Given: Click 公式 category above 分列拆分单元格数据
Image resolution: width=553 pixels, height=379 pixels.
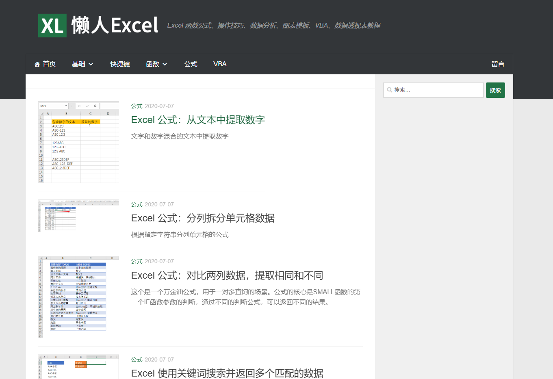Looking at the screenshot, I should 137,204.
